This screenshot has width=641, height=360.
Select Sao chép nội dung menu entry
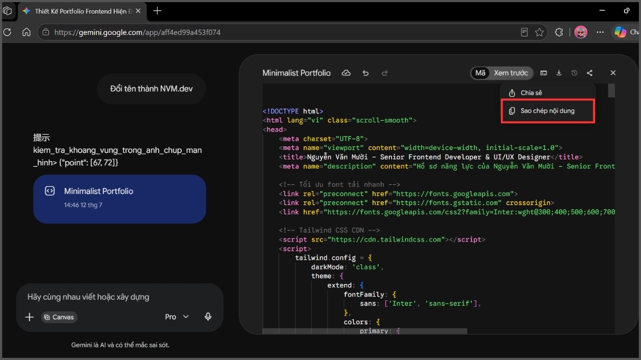click(x=548, y=111)
